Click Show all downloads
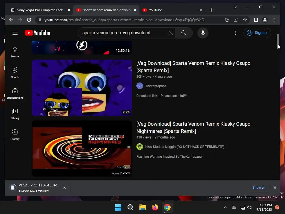The image size is (285, 214). coord(259,188)
